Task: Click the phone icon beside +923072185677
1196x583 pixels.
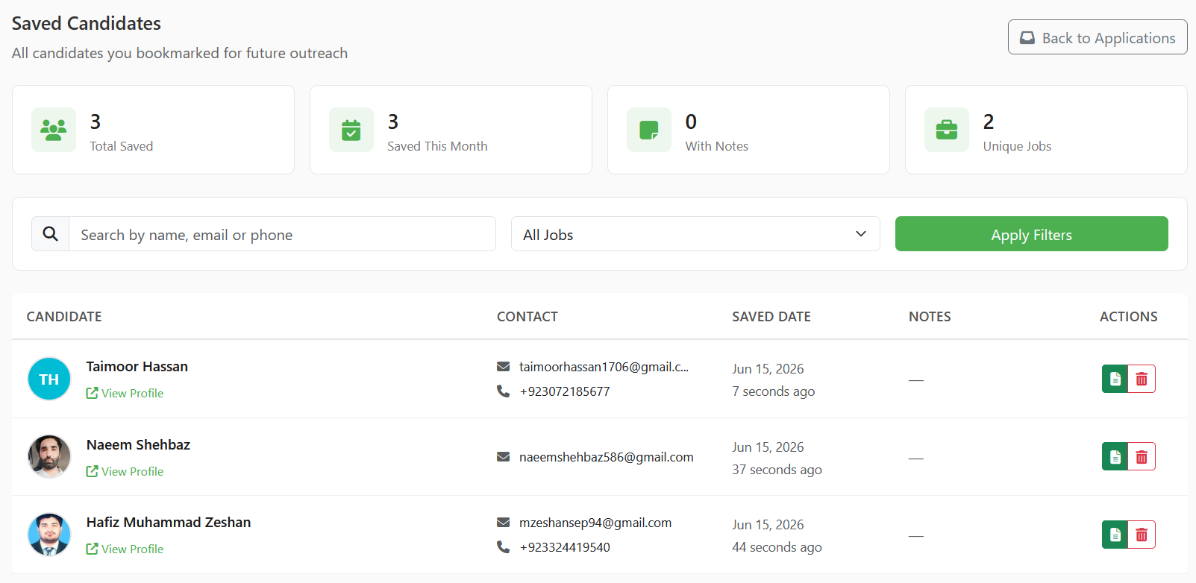Action: tap(504, 391)
